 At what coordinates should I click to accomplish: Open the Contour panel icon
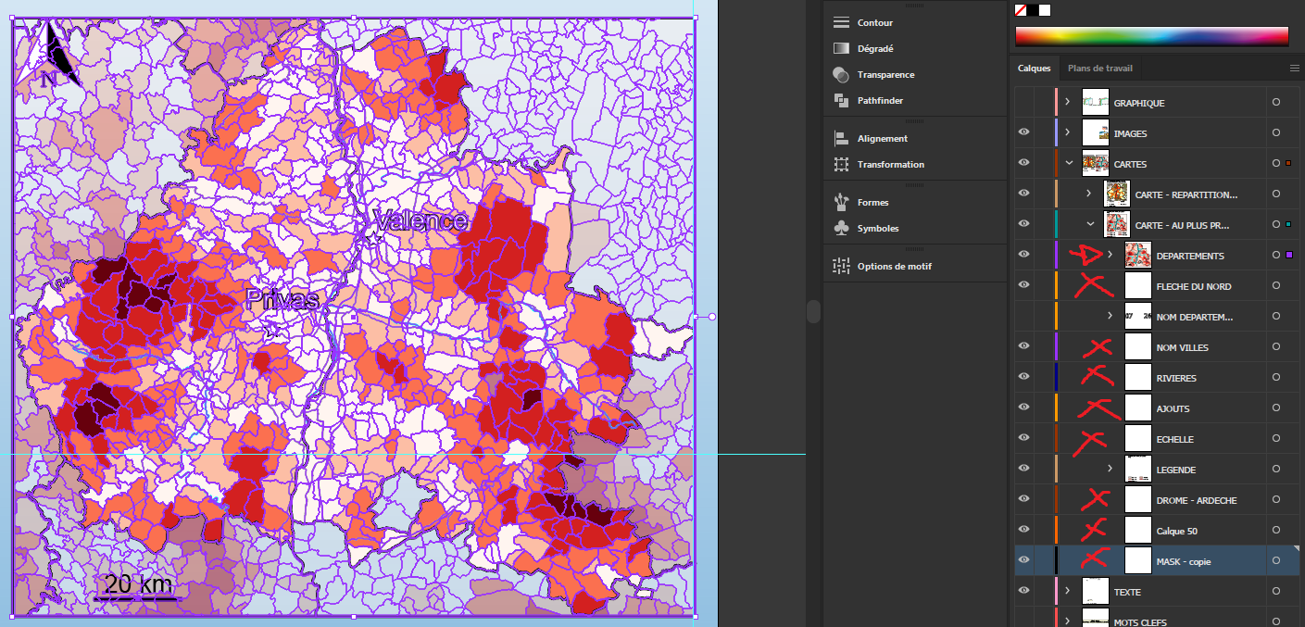(841, 22)
